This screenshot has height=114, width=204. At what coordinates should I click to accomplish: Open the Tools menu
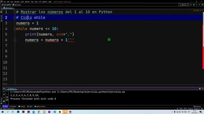pyautogui.click(x=36, y=2)
